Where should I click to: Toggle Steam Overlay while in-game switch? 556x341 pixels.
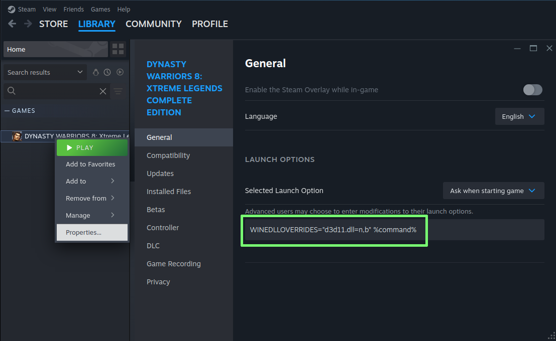click(532, 90)
